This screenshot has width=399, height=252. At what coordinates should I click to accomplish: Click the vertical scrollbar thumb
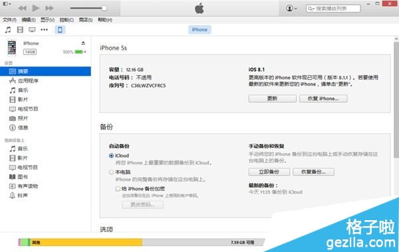(396, 100)
